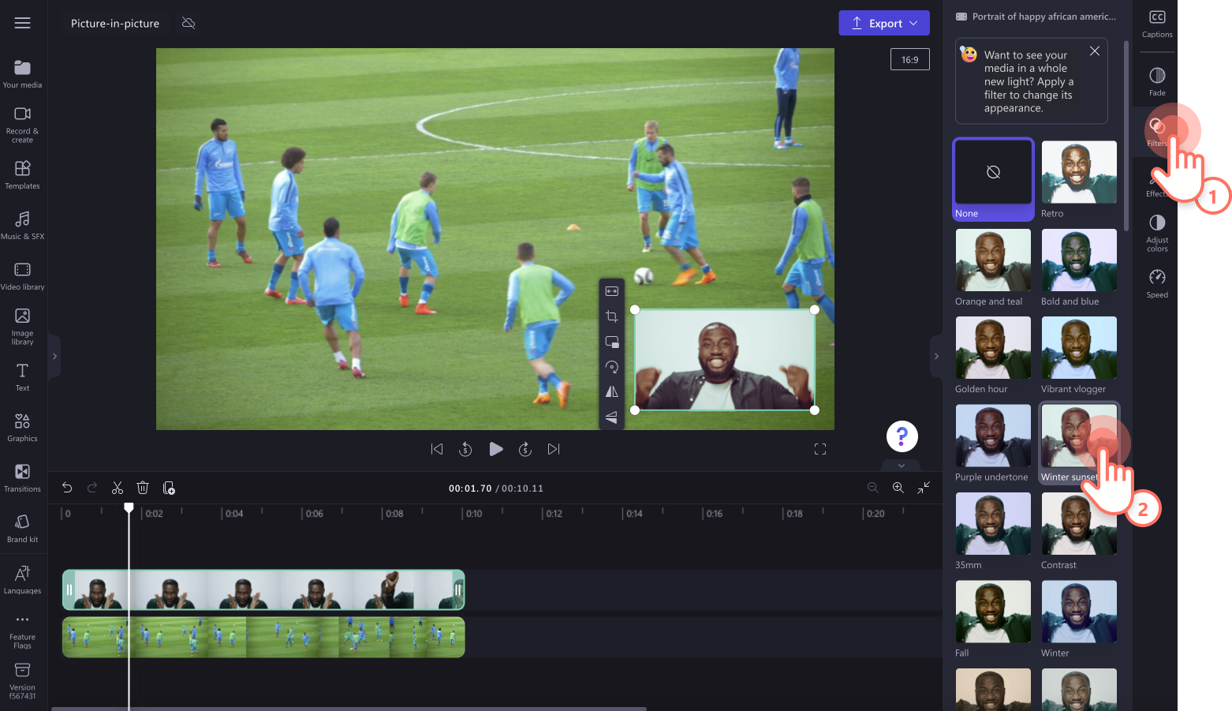Image resolution: width=1232 pixels, height=711 pixels.
Task: Forward five seconds
Action: tap(525, 449)
